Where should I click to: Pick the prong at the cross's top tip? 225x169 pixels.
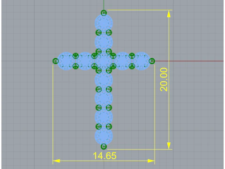click(x=104, y=13)
